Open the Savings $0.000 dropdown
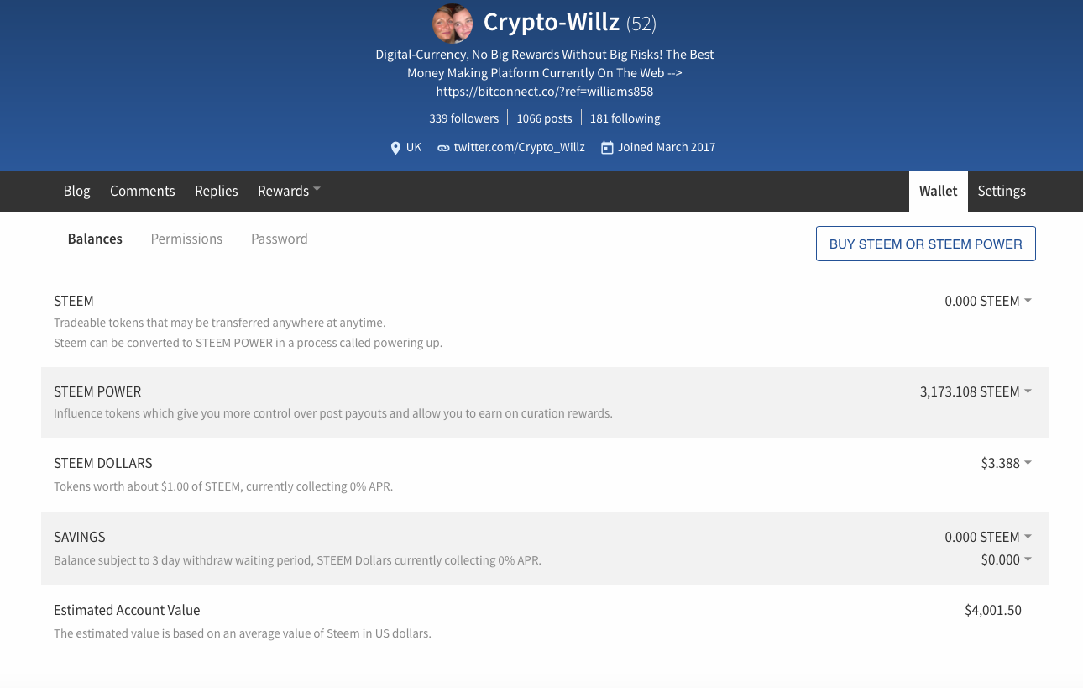Screen dimensions: 1083x688 click(x=1006, y=559)
